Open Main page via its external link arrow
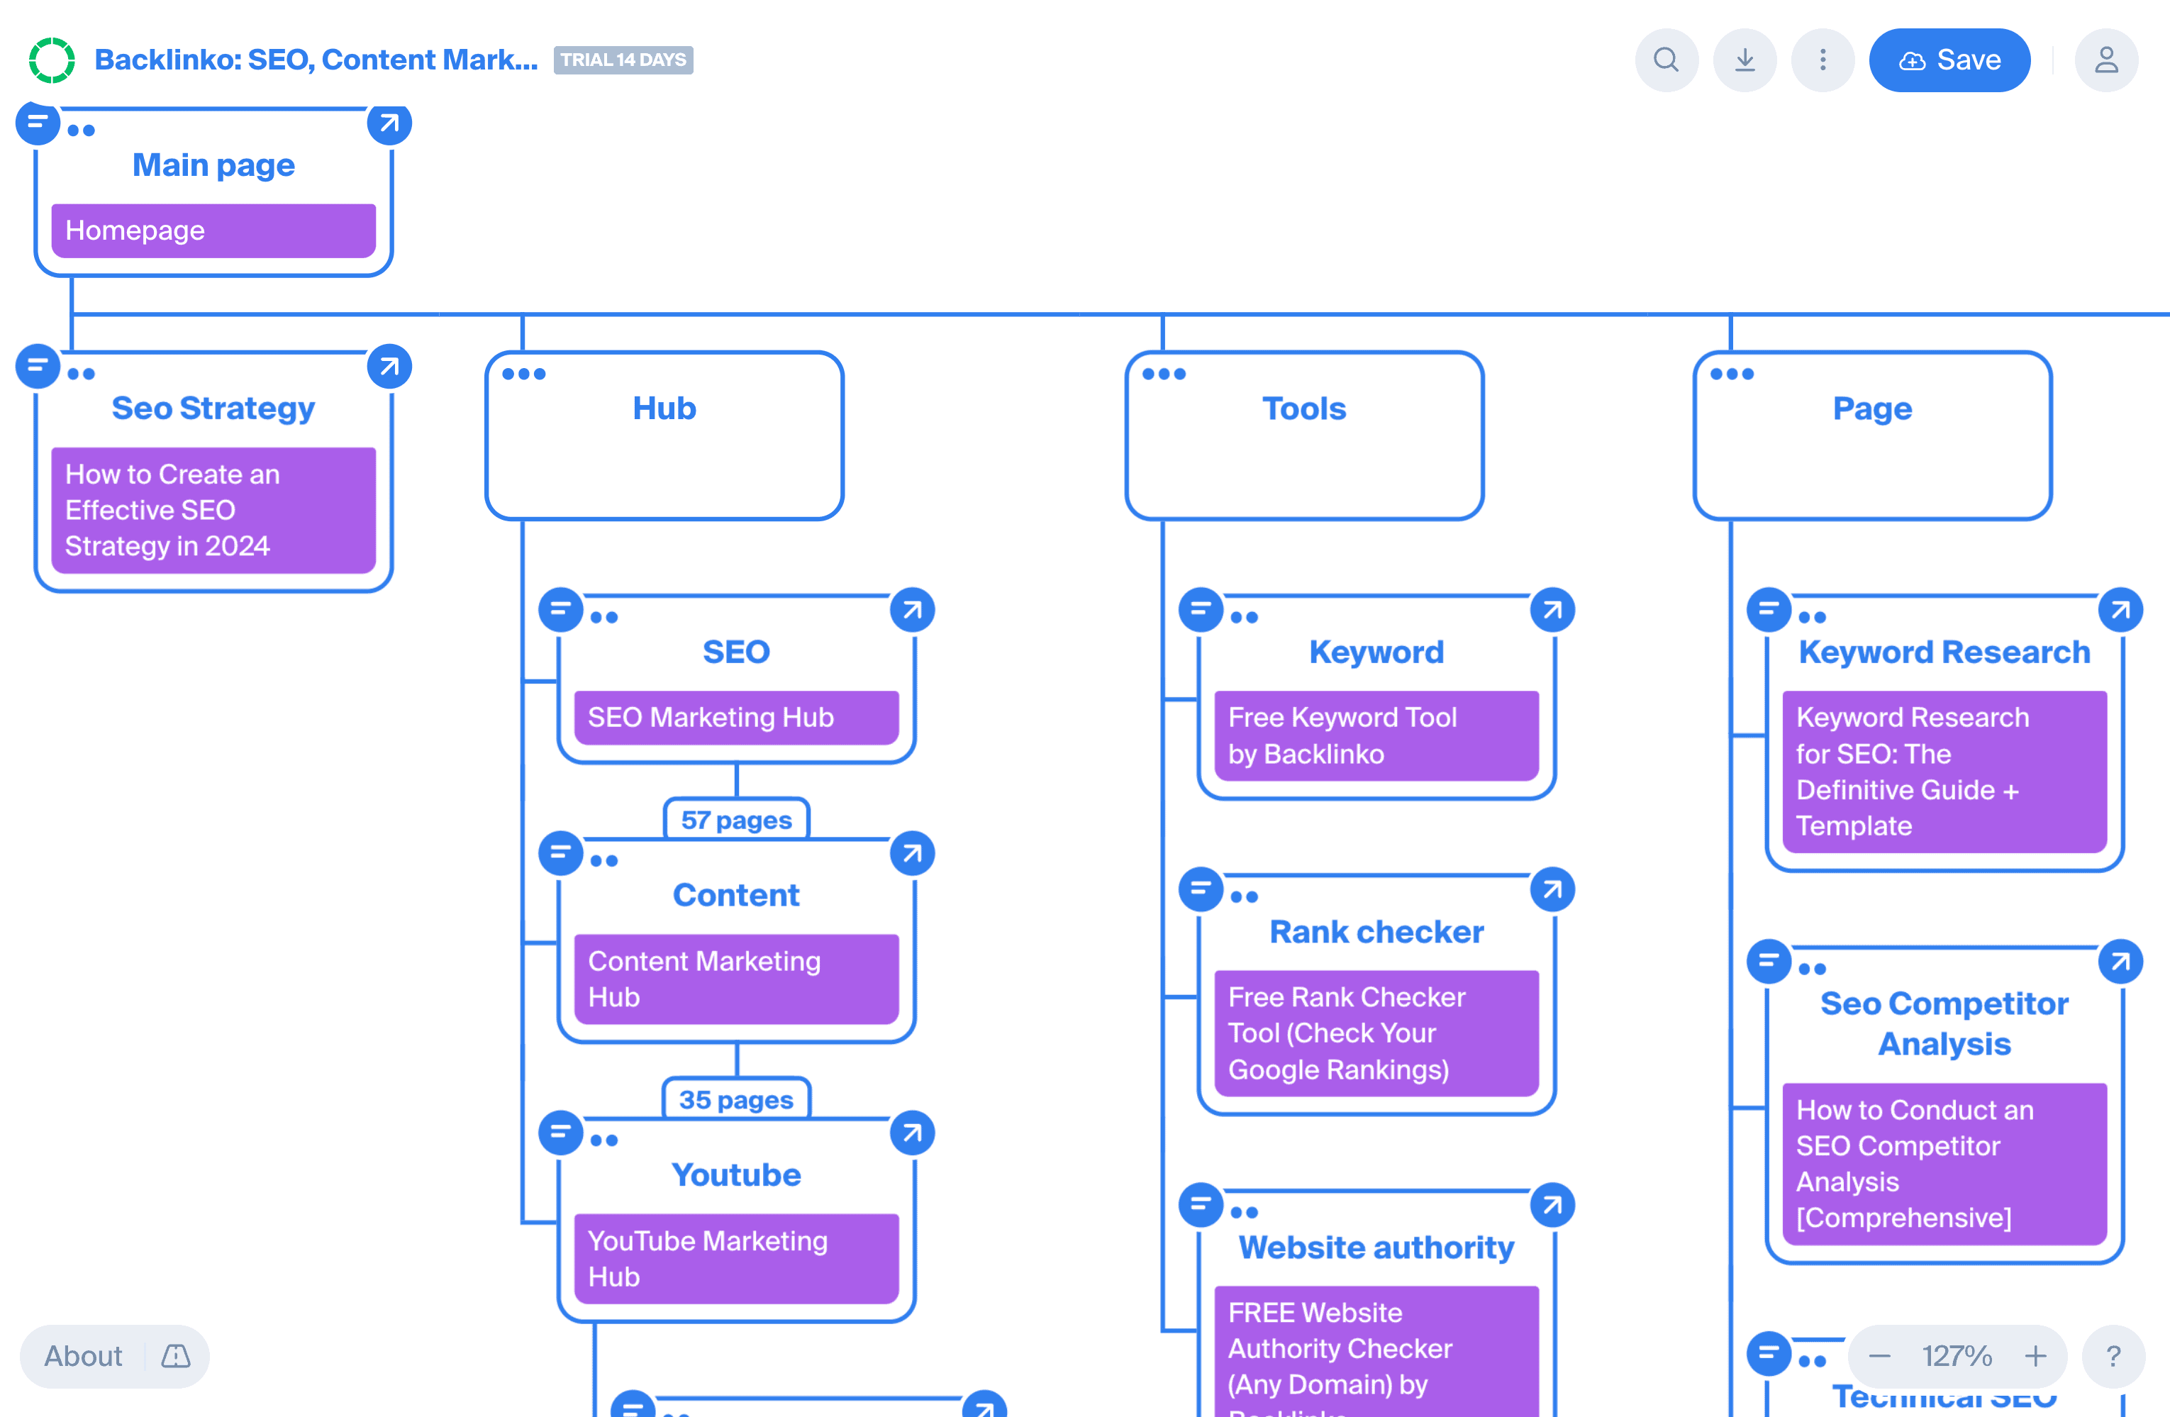The height and width of the screenshot is (1417, 2170). point(389,124)
